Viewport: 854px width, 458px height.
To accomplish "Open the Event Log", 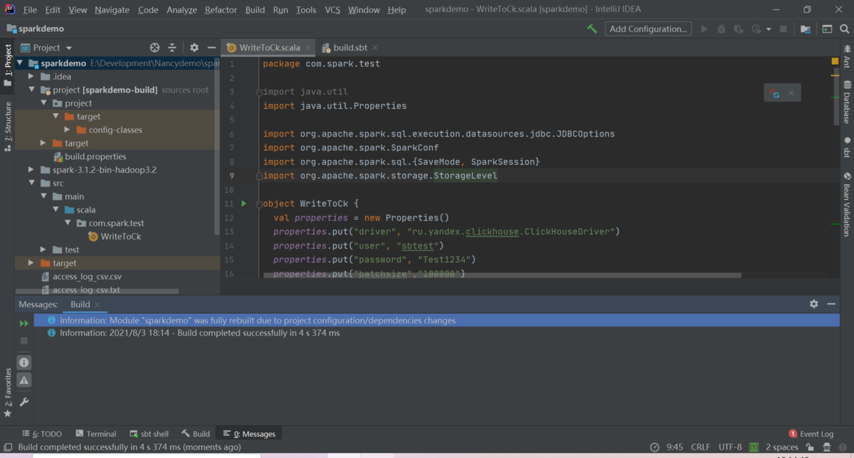I will (x=811, y=434).
